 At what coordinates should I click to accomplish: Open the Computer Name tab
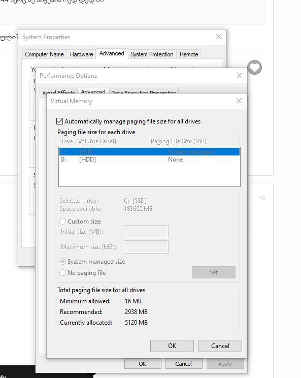coord(44,54)
